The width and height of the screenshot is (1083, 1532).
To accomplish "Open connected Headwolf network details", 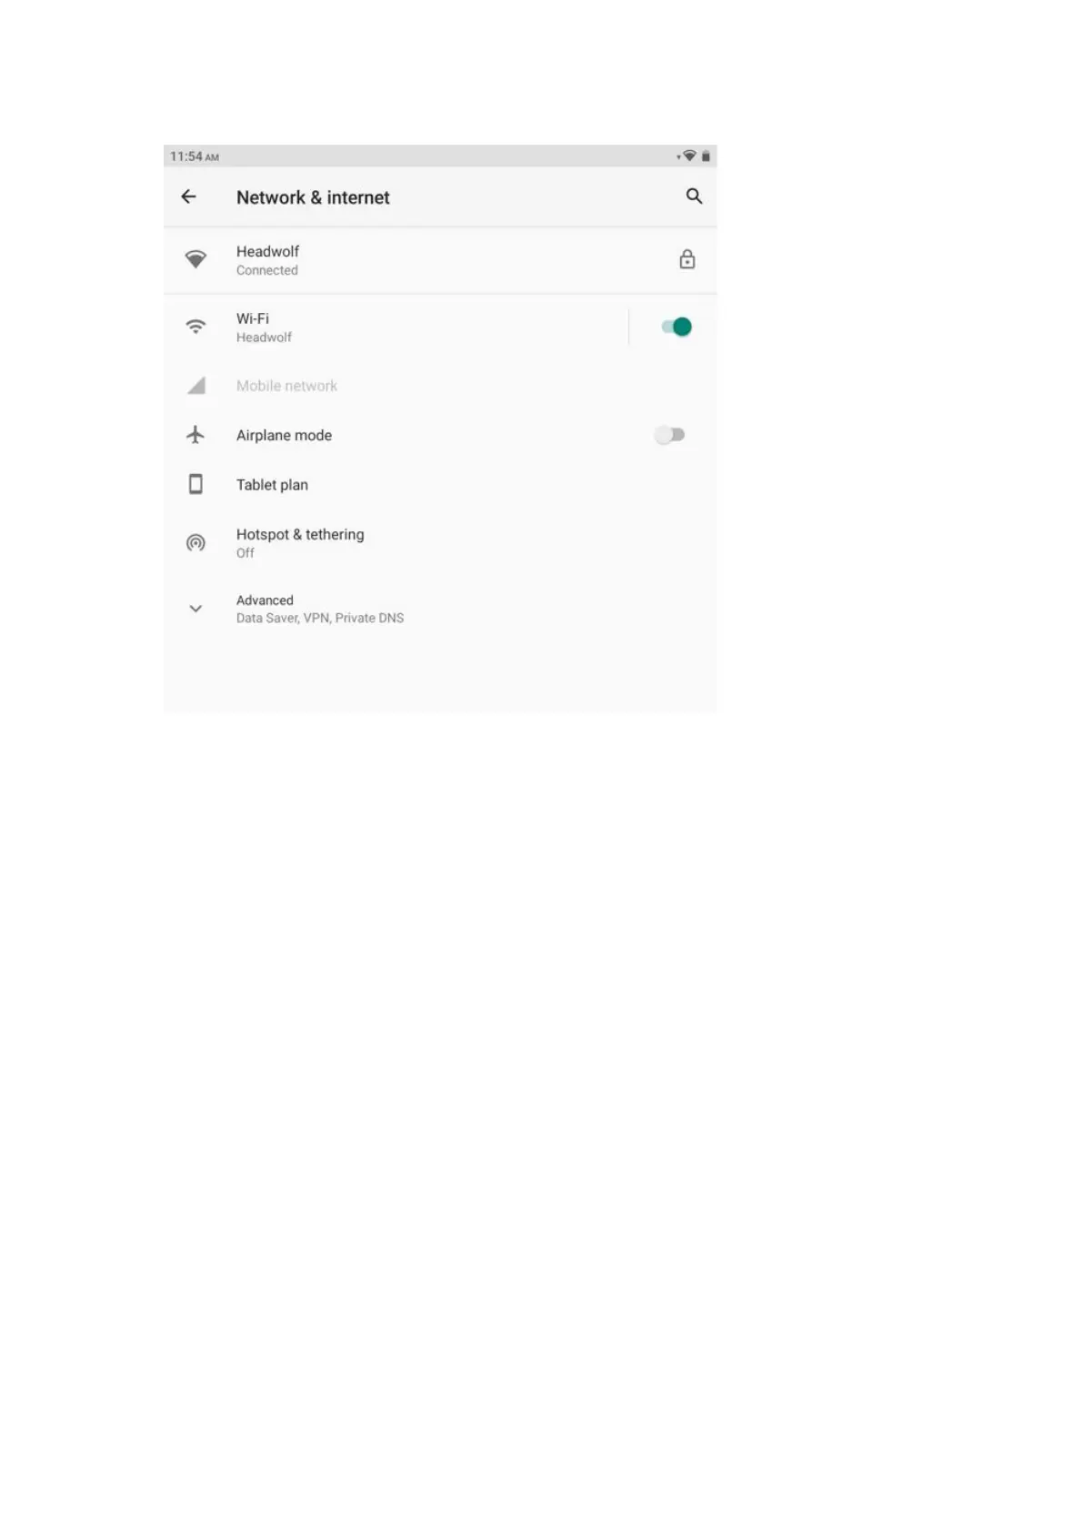I will tap(440, 260).
